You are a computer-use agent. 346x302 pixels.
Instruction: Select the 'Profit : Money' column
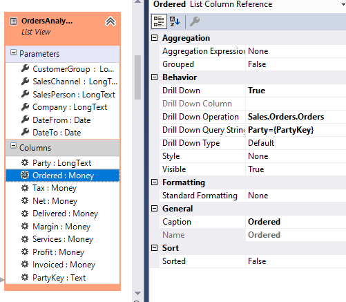coord(63,252)
